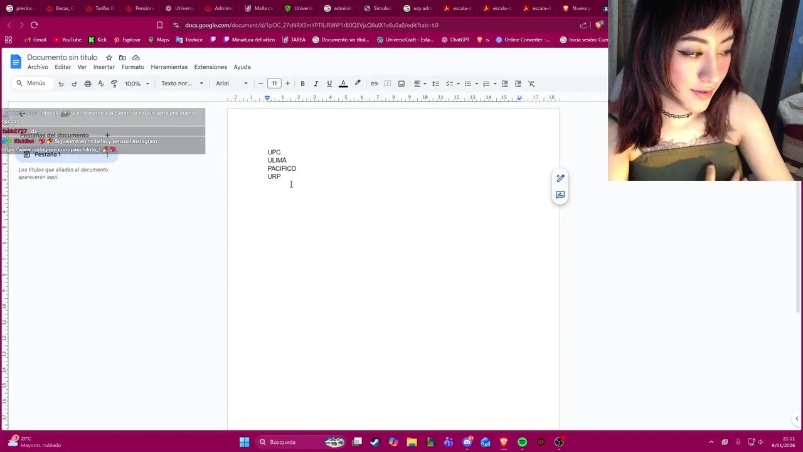Open Spotify from the taskbar
The height and width of the screenshot is (452, 803).
coord(523,442)
